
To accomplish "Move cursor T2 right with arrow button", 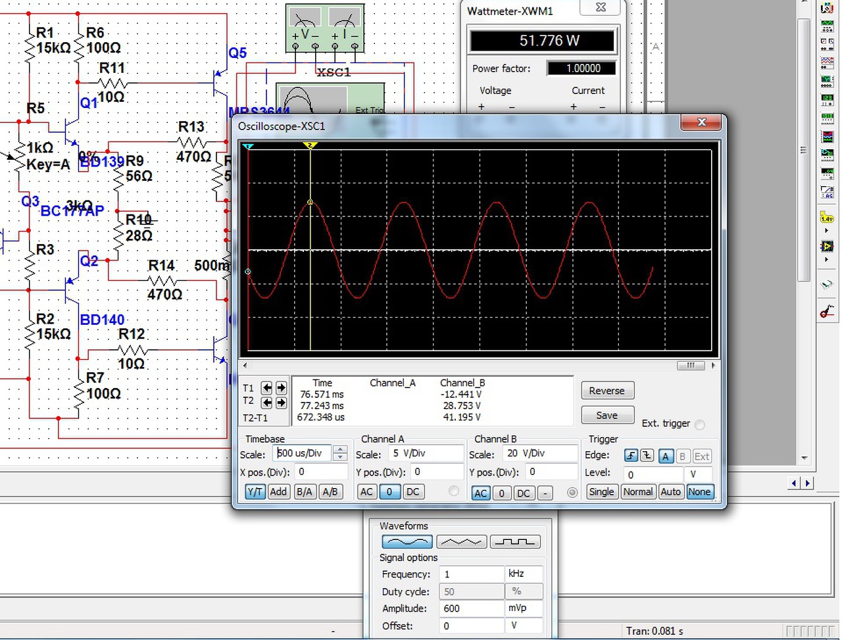I will 281,402.
